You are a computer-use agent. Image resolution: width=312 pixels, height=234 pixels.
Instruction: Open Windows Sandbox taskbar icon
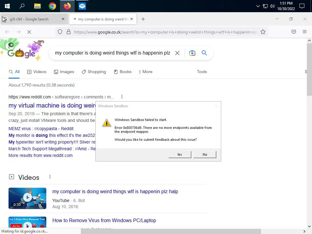pos(82,6)
